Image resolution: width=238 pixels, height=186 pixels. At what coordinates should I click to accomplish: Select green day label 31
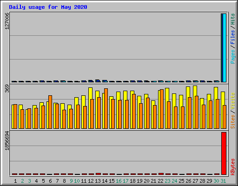223,181
